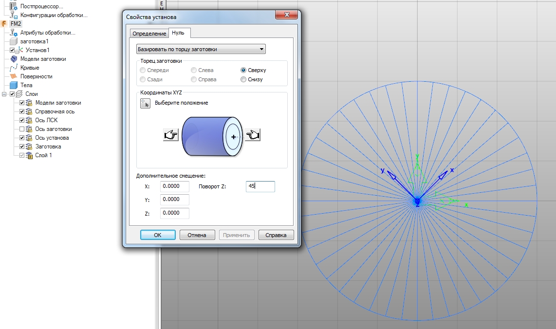
Task: Select the Снизу radio button
Action: (243, 79)
